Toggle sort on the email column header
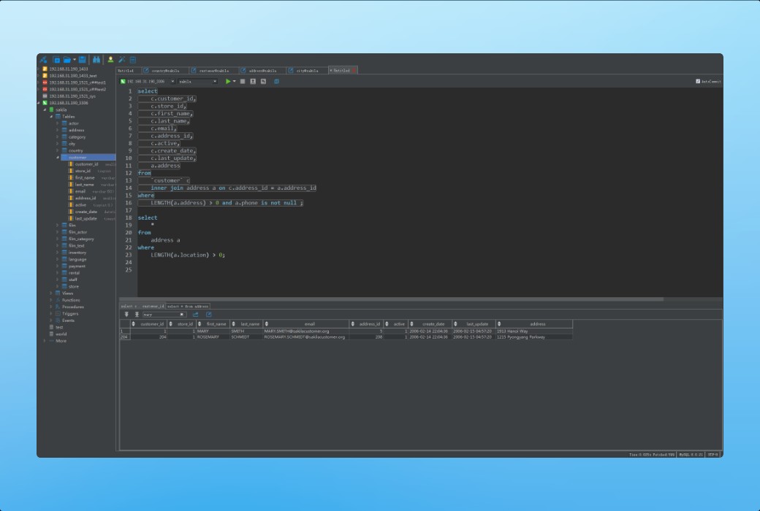 pyautogui.click(x=309, y=323)
